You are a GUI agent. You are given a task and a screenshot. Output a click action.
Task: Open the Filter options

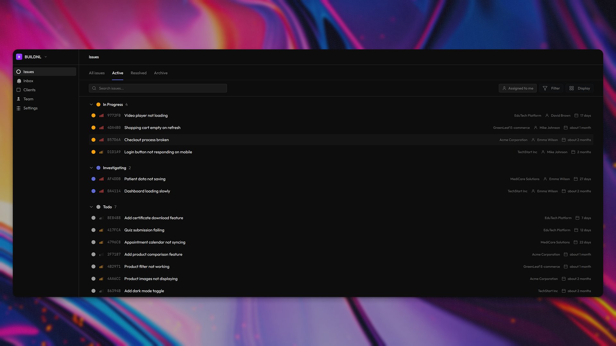551,88
